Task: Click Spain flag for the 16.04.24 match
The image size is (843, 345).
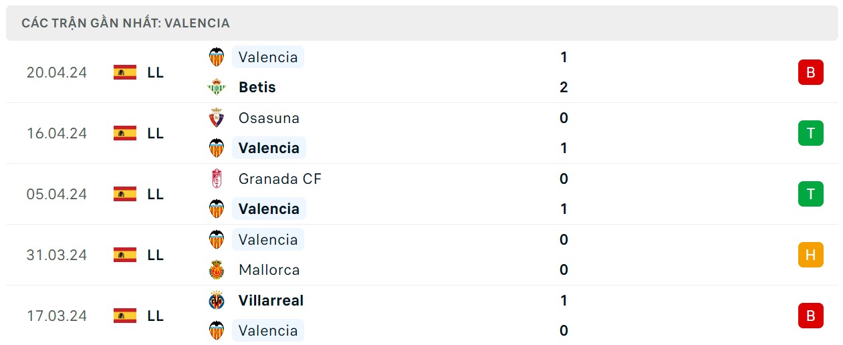Action: point(125,133)
